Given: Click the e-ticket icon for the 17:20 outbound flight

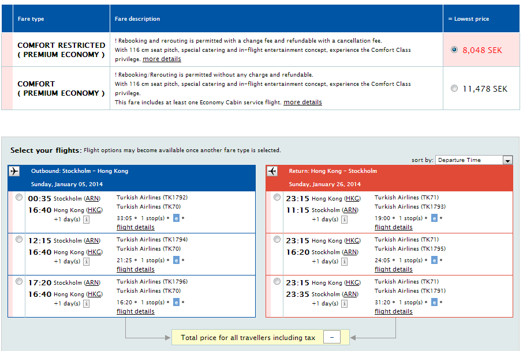Looking at the screenshot, I should [177, 303].
